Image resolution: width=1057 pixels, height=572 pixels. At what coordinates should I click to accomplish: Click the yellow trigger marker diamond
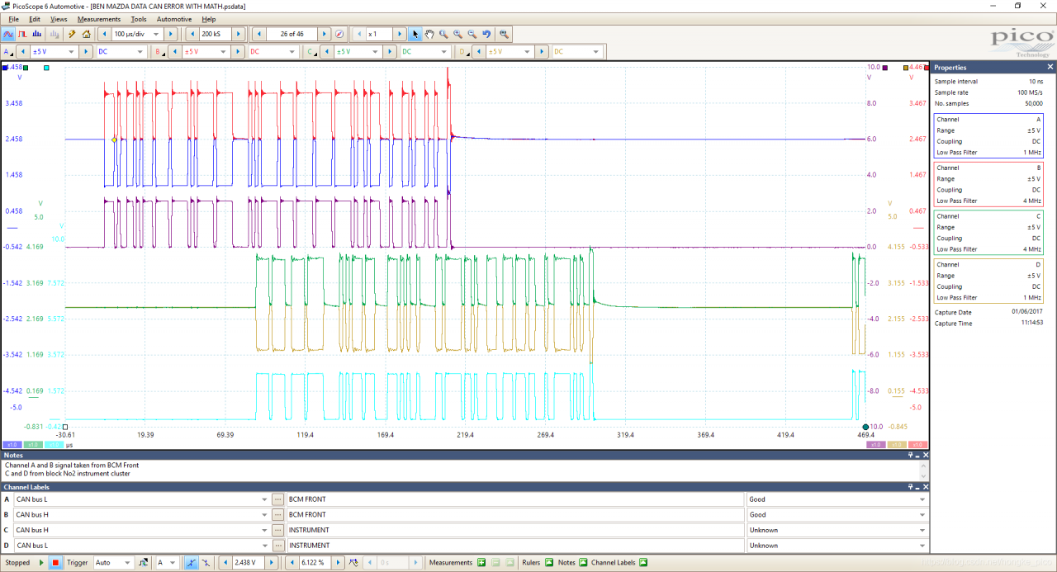(114, 139)
